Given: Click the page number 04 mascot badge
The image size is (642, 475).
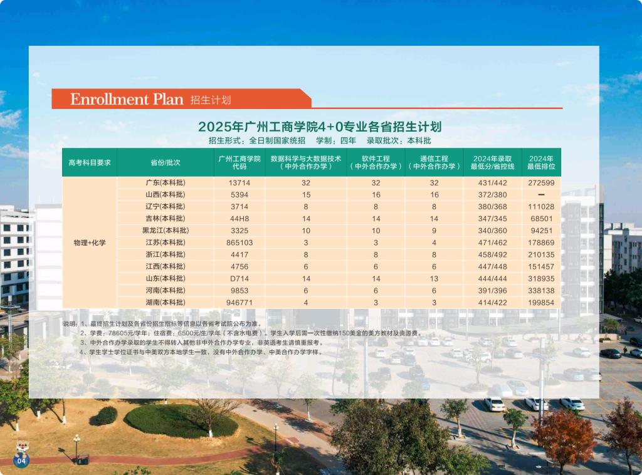Looking at the screenshot, I should click(x=21, y=454).
